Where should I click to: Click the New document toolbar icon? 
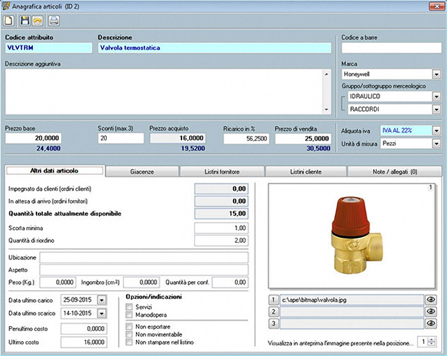click(x=8, y=20)
